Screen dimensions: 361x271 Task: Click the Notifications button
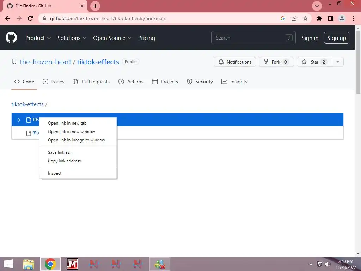[x=234, y=62]
